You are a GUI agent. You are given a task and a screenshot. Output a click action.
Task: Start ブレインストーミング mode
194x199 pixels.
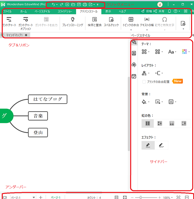click(72, 22)
